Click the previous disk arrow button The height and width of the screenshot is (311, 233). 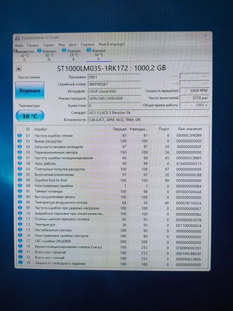coord(19,68)
